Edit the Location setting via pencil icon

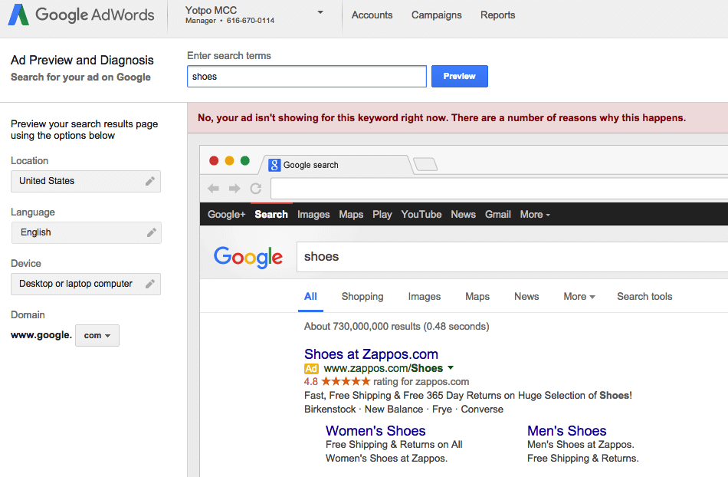pyautogui.click(x=151, y=181)
